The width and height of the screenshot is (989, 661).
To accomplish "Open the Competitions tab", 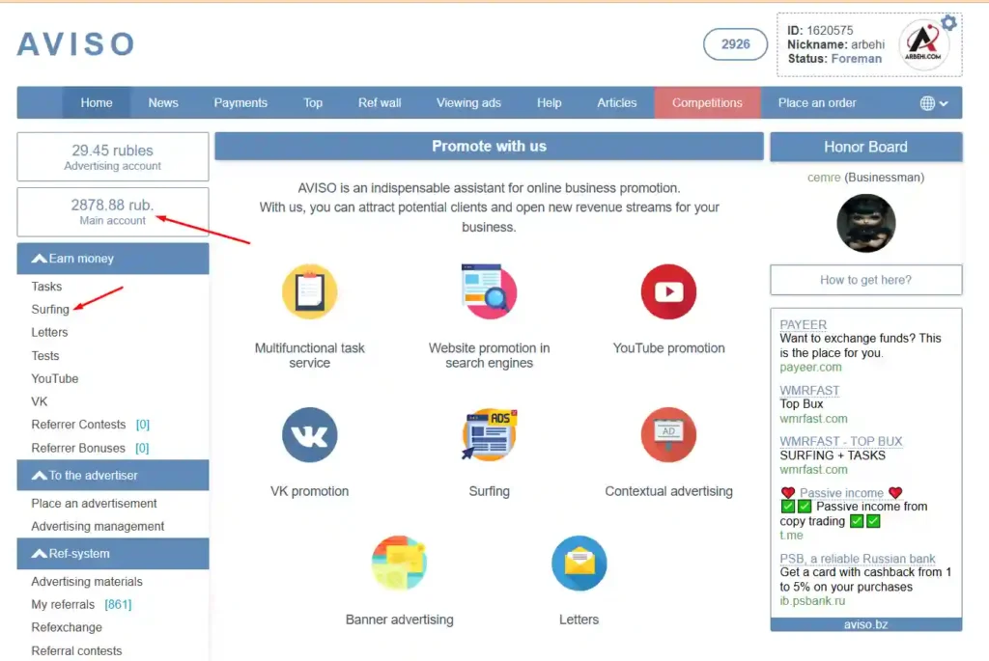I will [x=707, y=103].
